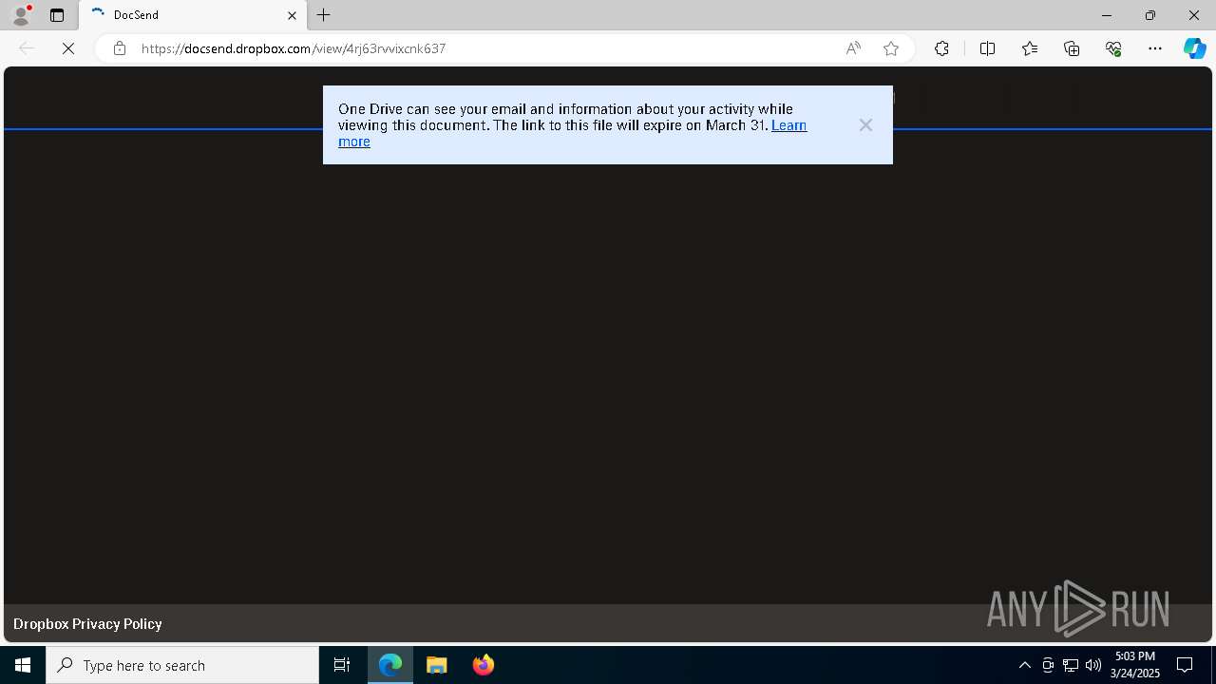Open the Edge profile icon
This screenshot has width=1216, height=684.
point(21,15)
